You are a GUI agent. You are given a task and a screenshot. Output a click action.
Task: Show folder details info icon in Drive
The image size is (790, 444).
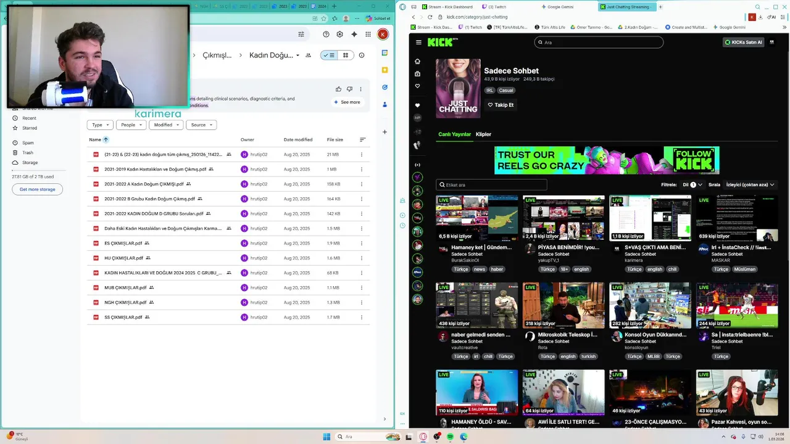[x=362, y=55]
